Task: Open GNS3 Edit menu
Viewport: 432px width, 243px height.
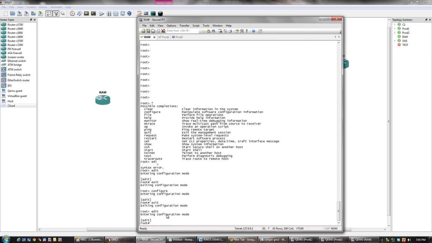Action: point(12,7)
